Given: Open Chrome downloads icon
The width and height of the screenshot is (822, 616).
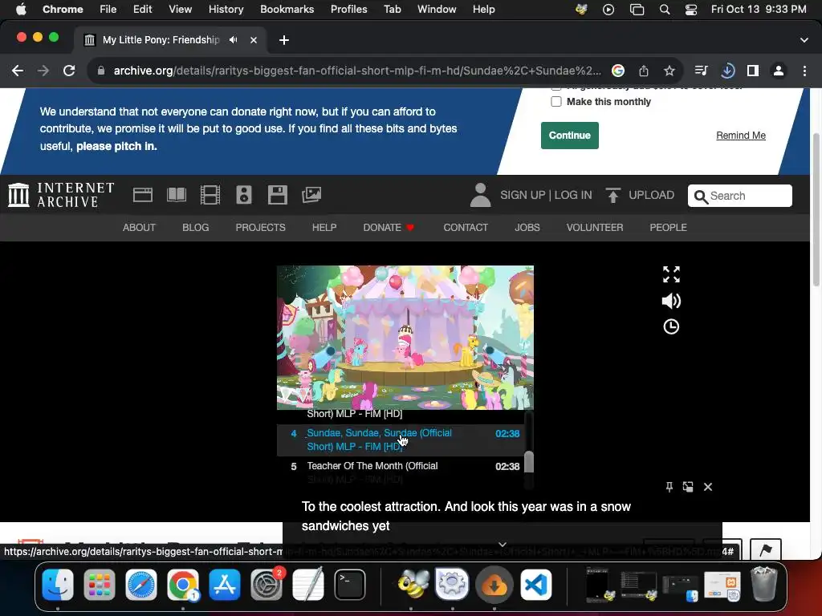Looking at the screenshot, I should [727, 71].
